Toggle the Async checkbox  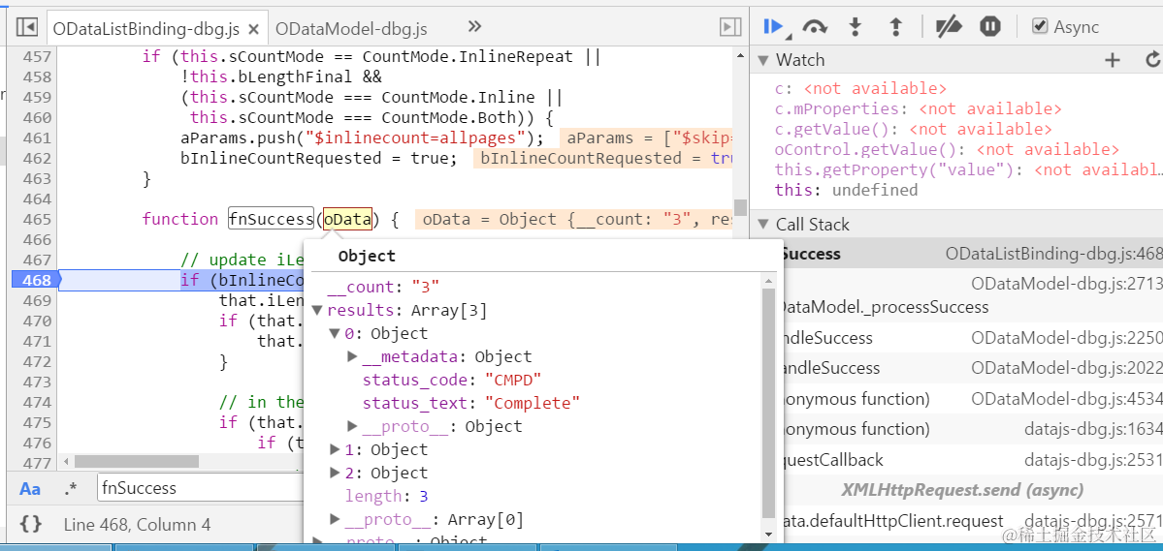(x=1041, y=27)
